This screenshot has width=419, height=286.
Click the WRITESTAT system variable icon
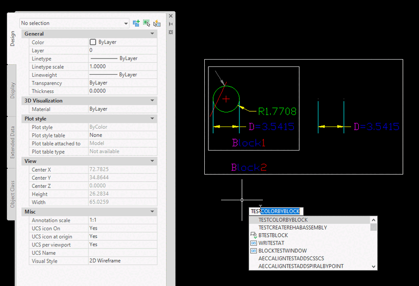click(253, 243)
